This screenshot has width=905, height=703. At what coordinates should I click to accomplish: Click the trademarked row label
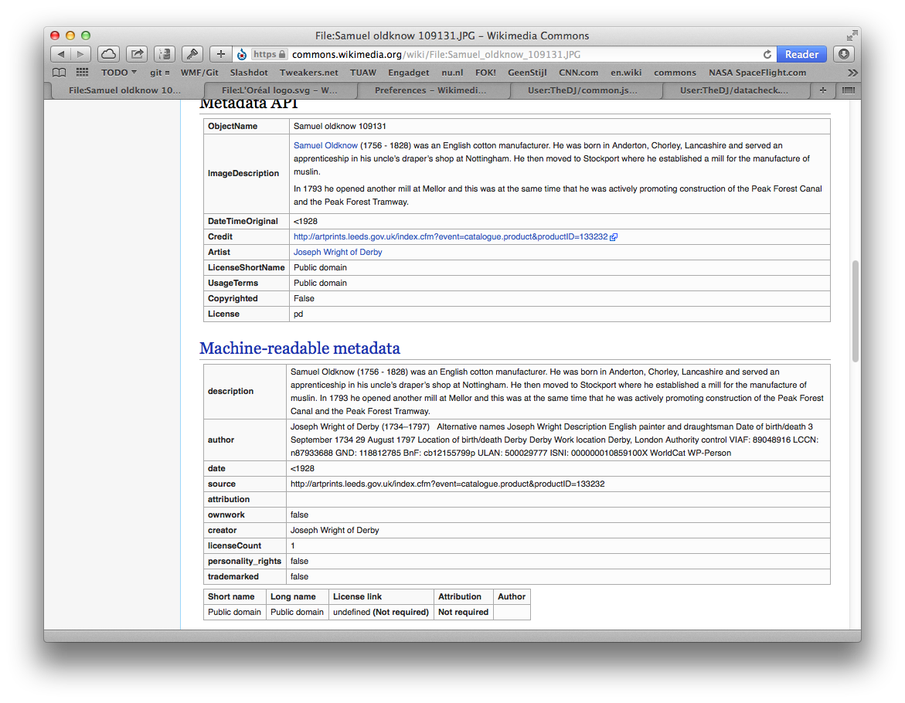pyautogui.click(x=233, y=577)
